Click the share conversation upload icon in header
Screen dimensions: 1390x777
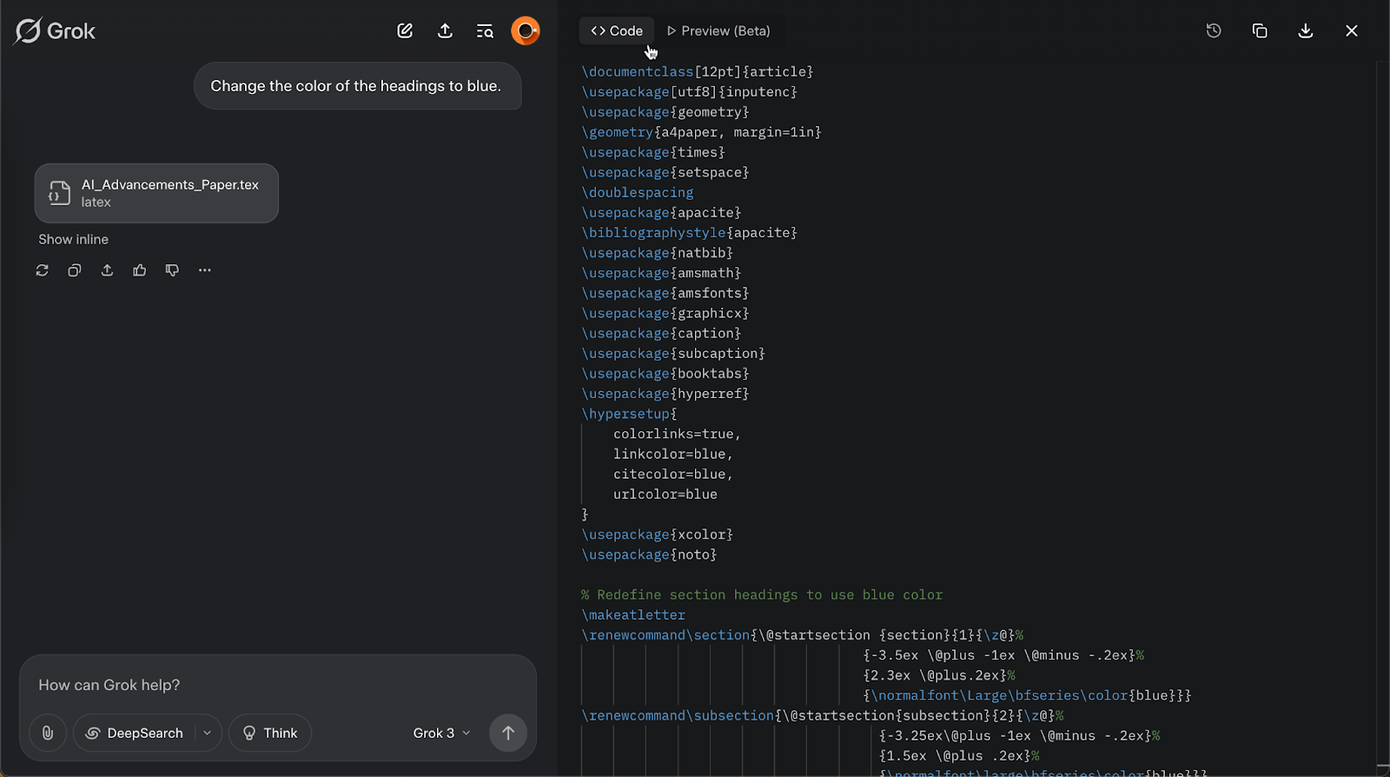click(x=445, y=31)
